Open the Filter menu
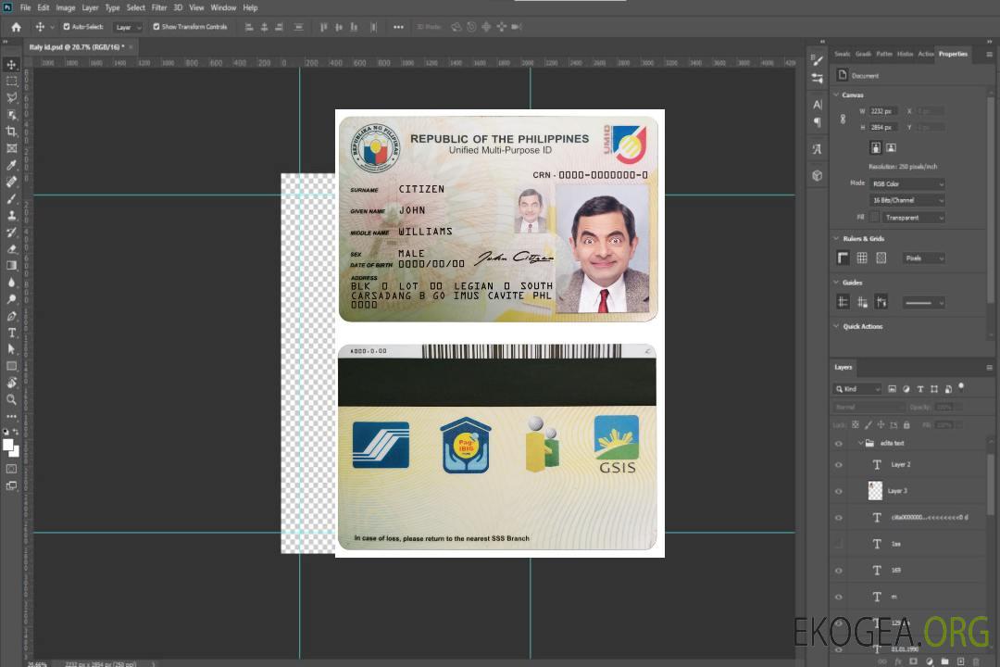1000x667 pixels. coord(159,7)
